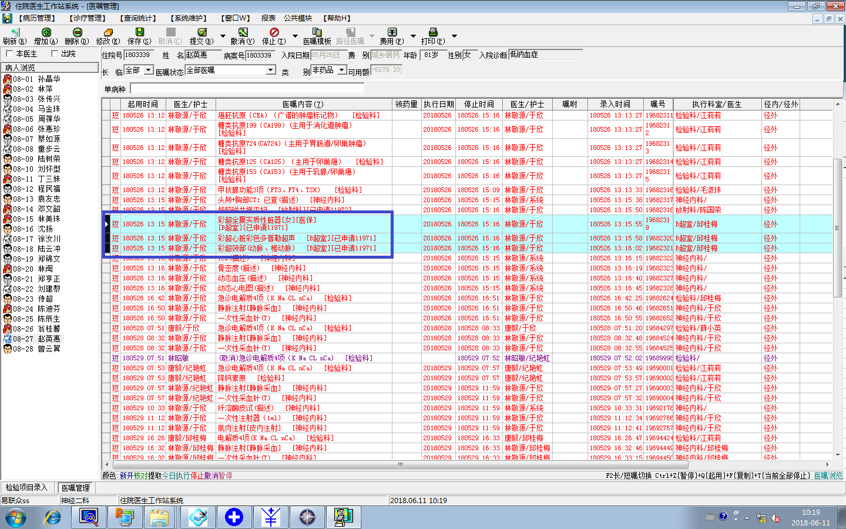Click the horizontal scrollbar below the orders table
Screen dimensions: 846x529
click(x=401, y=464)
